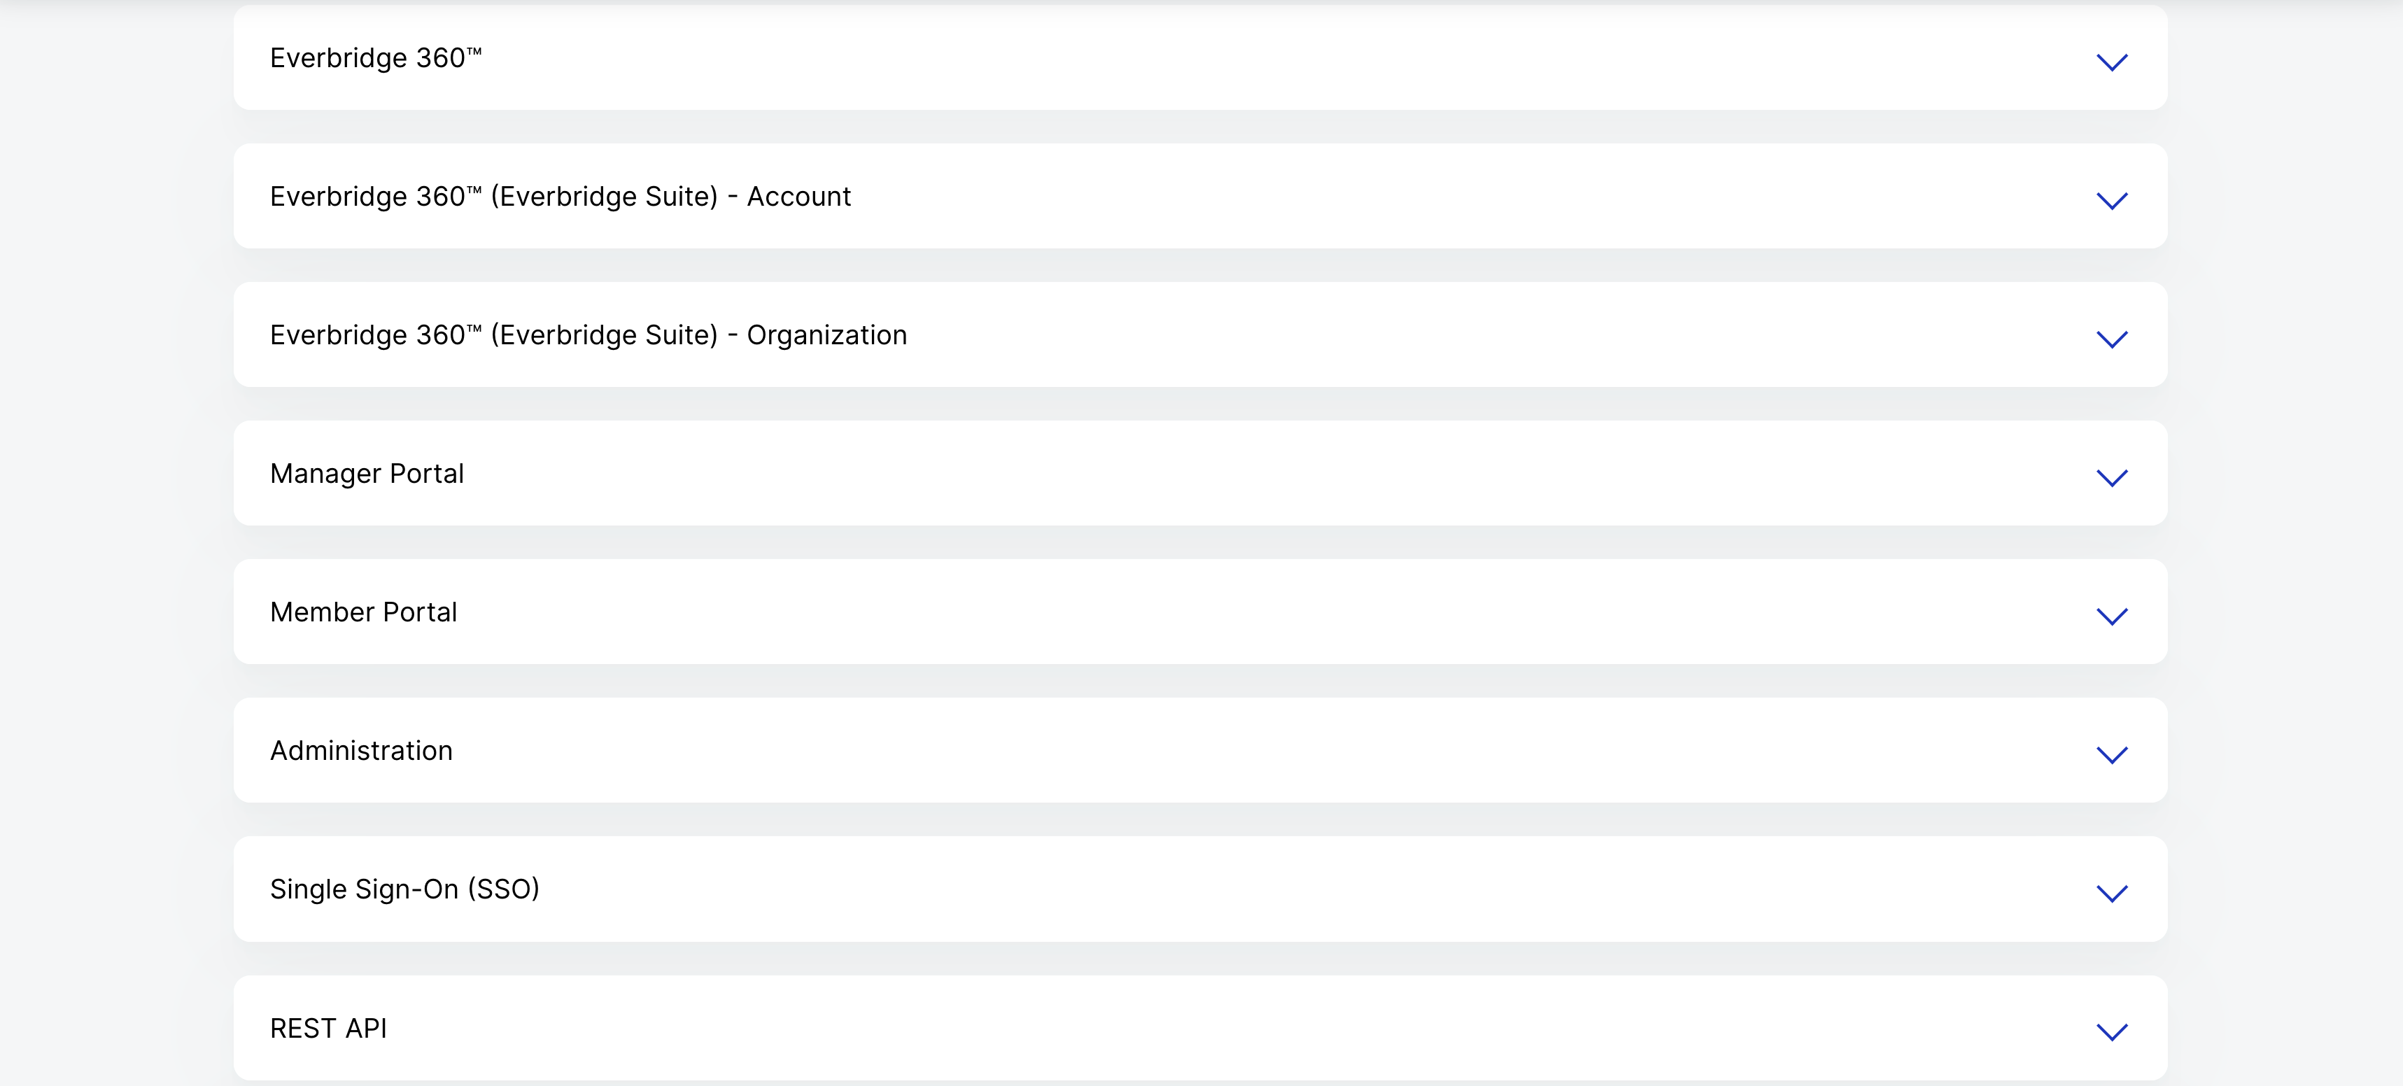Click the "Everbridge 360™" heading text
The image size is (2403, 1086).
376,58
